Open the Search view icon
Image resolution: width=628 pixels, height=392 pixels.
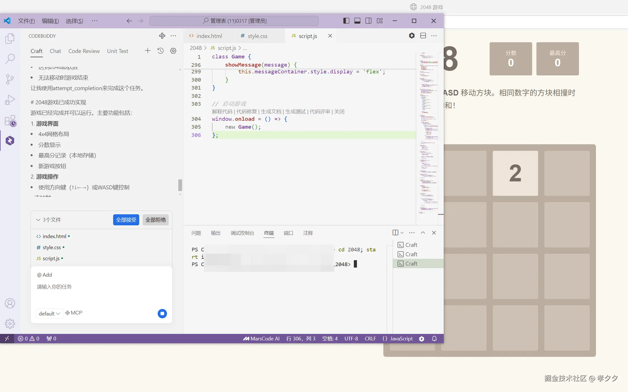pyautogui.click(x=10, y=59)
